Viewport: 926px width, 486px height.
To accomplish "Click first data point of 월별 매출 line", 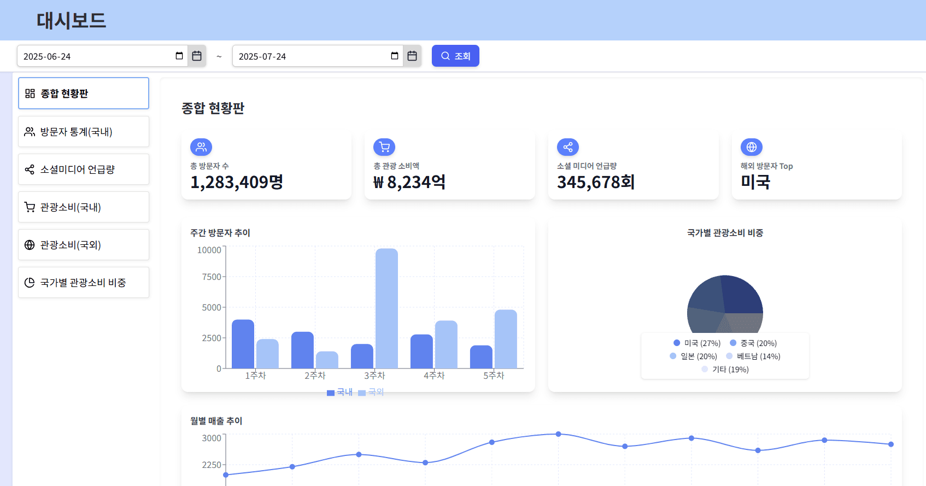I will pos(226,475).
